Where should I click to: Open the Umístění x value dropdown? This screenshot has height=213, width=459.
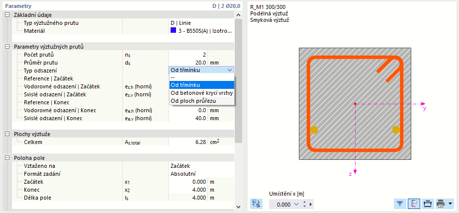point(297,204)
